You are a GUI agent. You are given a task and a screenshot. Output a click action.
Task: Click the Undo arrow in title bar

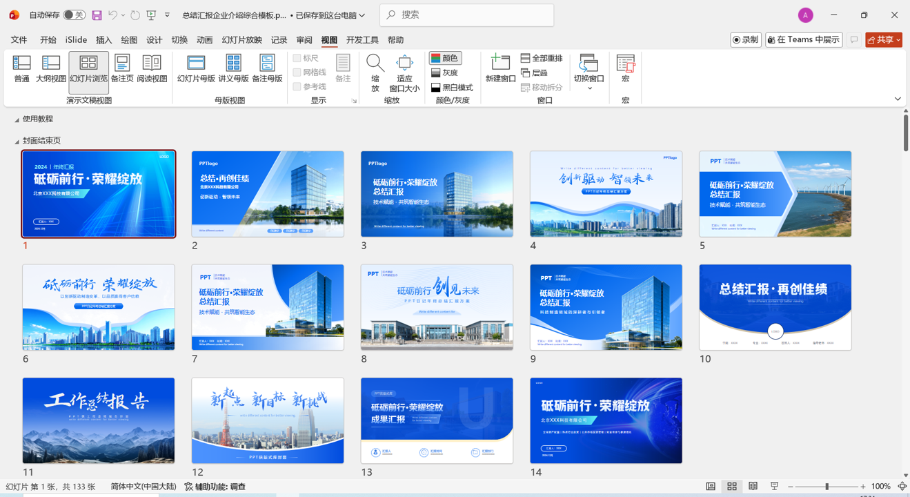(x=112, y=15)
